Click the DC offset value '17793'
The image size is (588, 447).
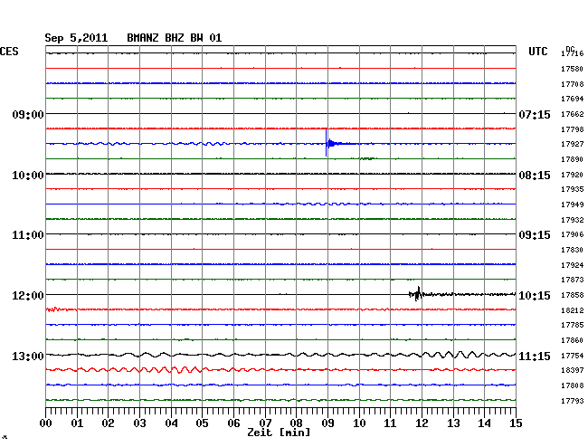click(x=573, y=401)
